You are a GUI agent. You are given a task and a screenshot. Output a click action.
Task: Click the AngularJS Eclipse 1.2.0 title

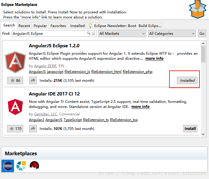(x=54, y=46)
